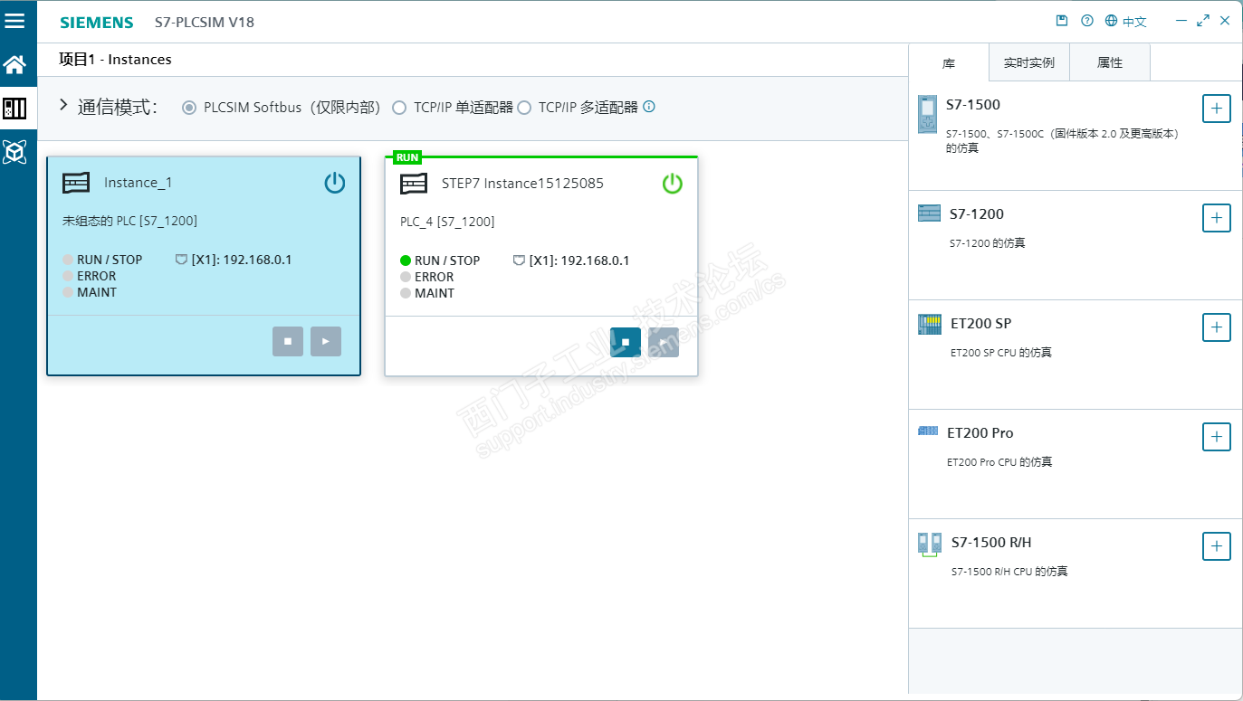Select TCP/IP 多适配器 mode
The image size is (1243, 701).
tap(524, 108)
